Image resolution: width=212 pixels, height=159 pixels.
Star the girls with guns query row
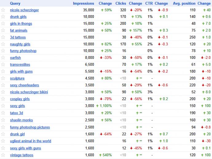tap(3, 71)
